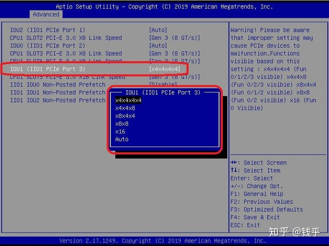Highlight the IOU2 (IIO1 PCIe Port 1) setting
The image size is (329, 246).
pyautogui.click(x=48, y=30)
